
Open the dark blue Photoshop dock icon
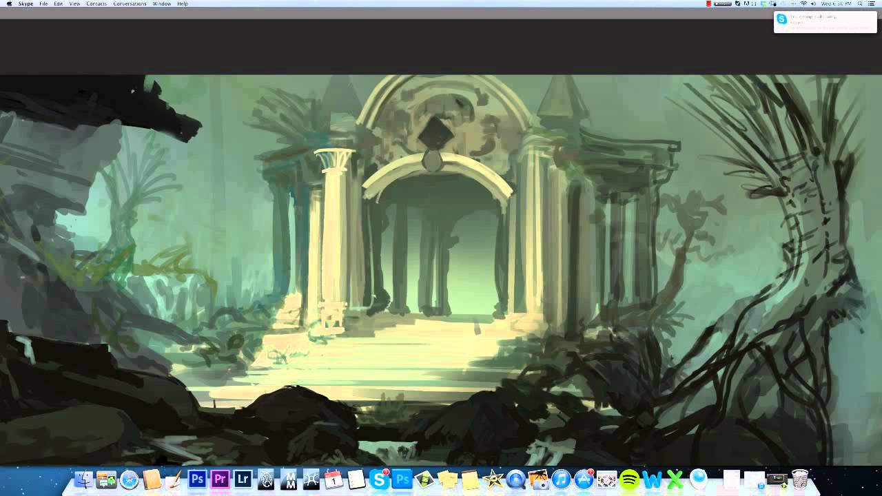pyautogui.click(x=197, y=479)
